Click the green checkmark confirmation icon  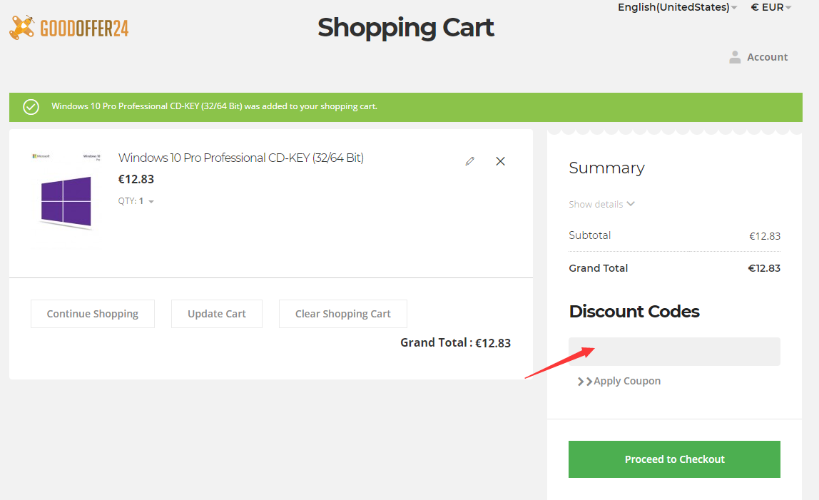point(30,106)
